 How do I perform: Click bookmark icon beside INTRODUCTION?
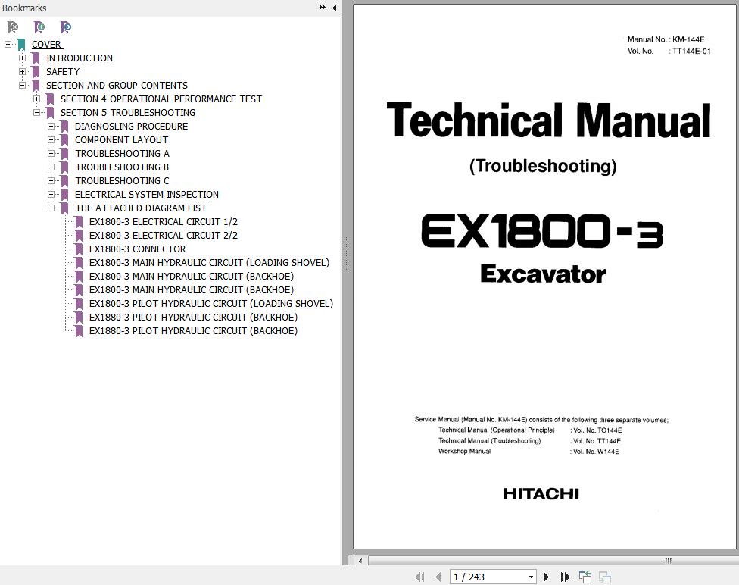[36, 58]
